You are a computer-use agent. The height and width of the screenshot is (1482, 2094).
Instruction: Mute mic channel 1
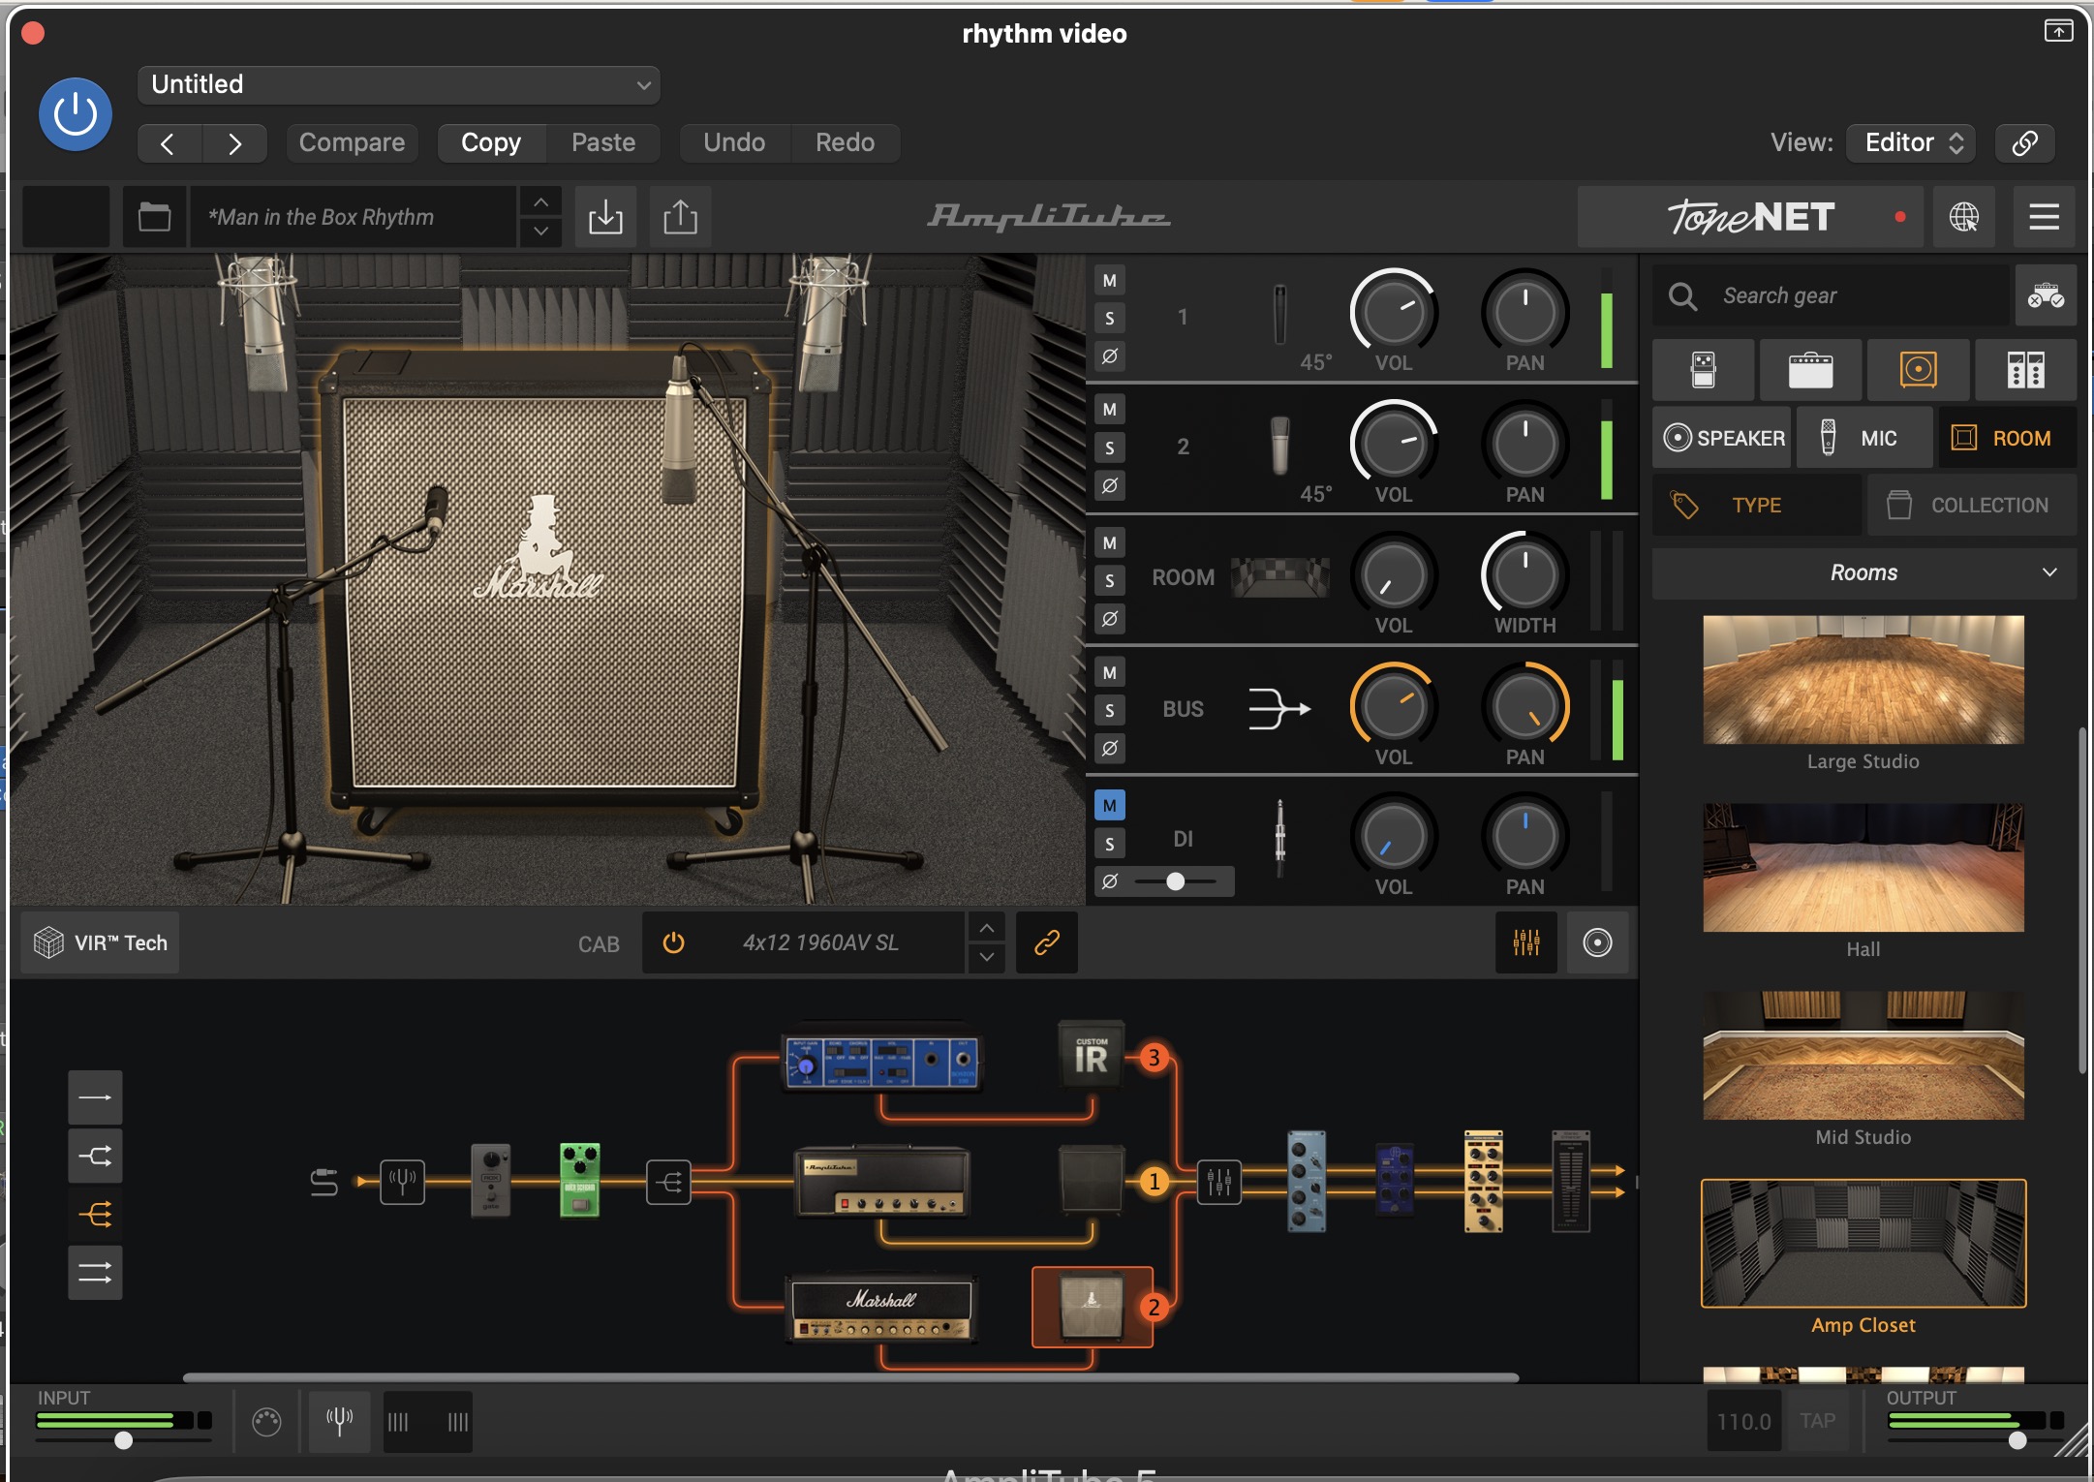[x=1110, y=281]
